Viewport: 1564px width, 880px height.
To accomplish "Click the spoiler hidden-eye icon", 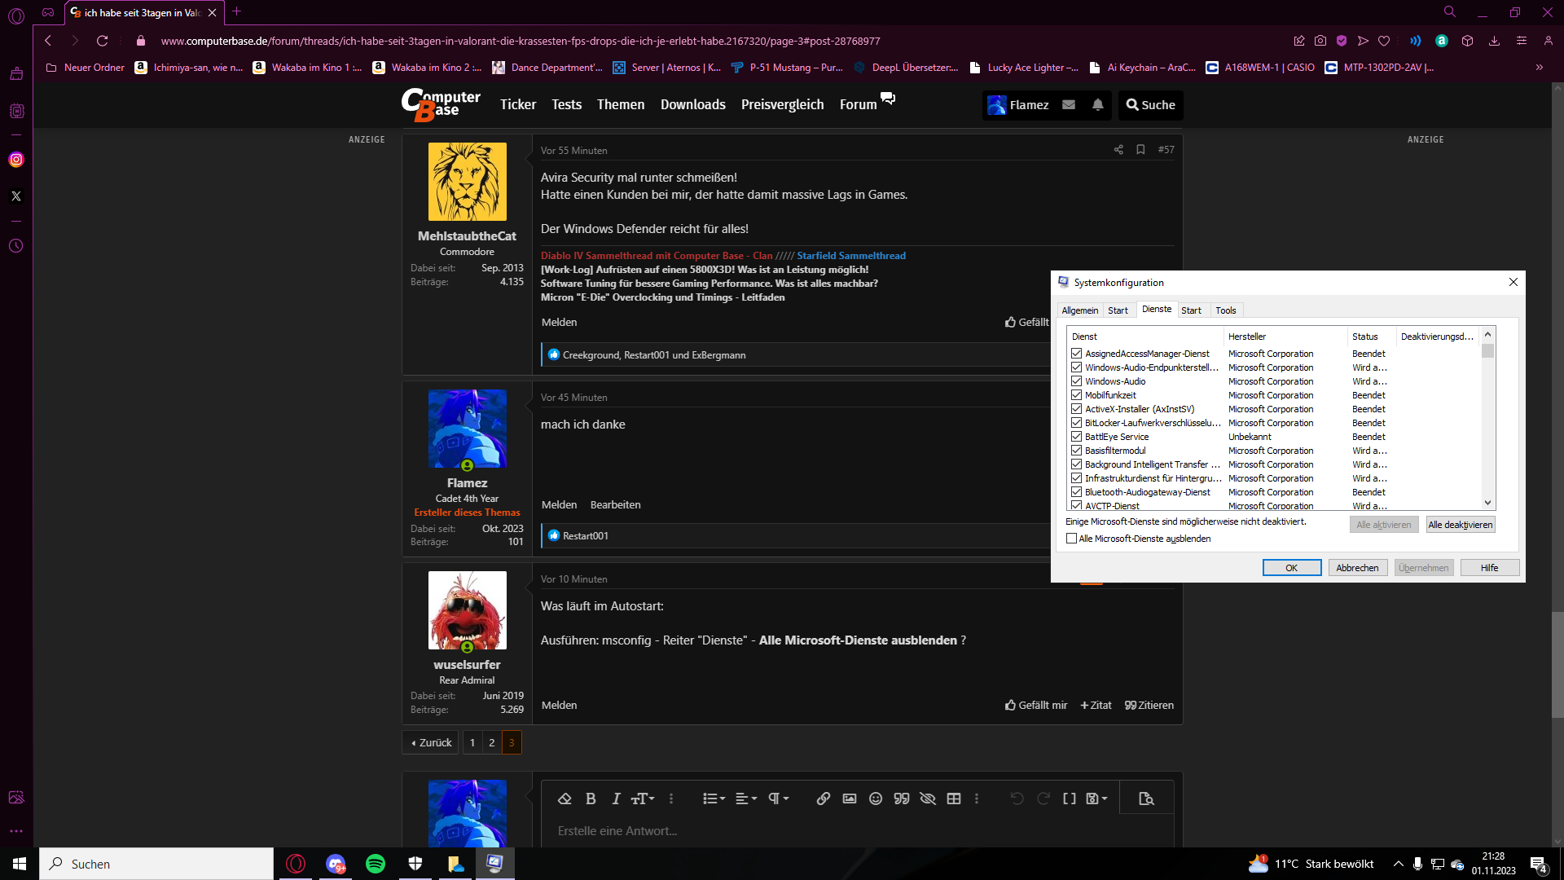I will click(927, 799).
